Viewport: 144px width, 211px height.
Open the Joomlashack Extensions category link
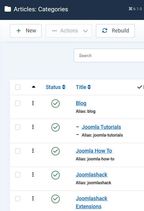pos(91,202)
